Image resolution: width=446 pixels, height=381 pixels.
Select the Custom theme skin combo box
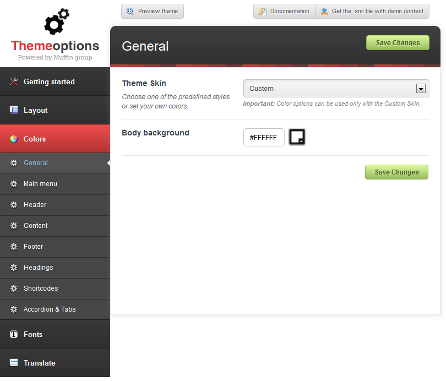click(330, 89)
